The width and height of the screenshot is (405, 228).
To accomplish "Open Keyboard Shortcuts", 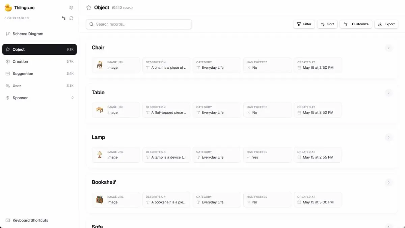I will tap(30, 220).
